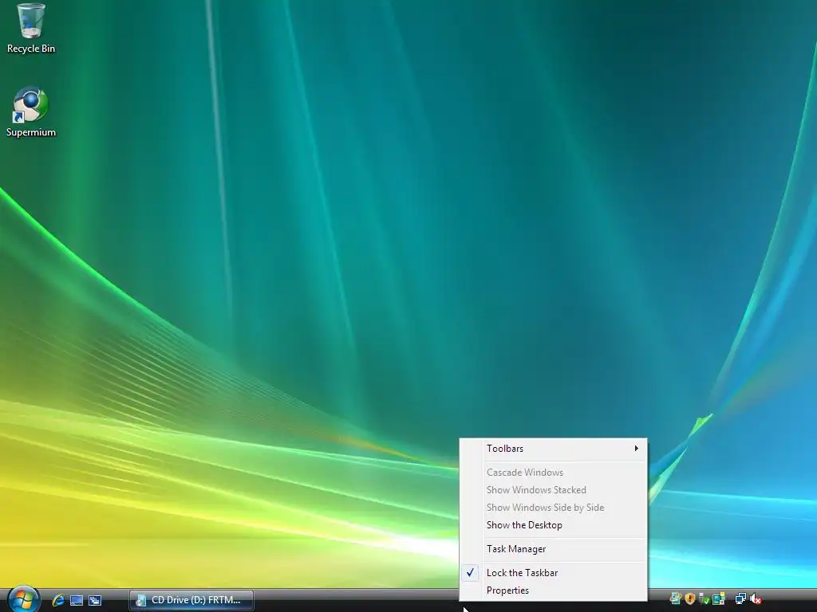Switch to CD Drive (D:) taskbar button
Screen dimensions: 817x612
point(191,600)
